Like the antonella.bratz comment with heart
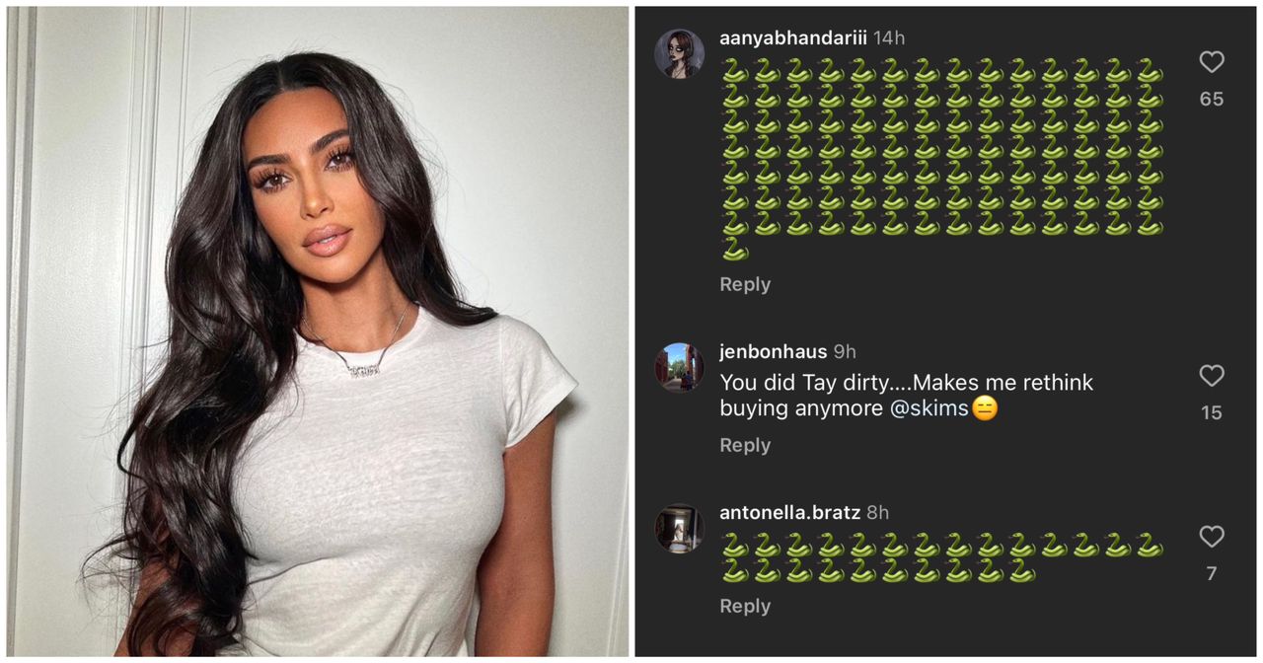 [x=1212, y=537]
